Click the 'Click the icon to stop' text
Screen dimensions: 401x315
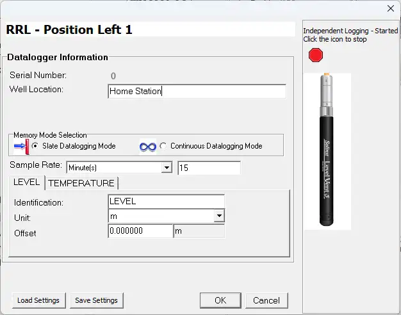coord(335,39)
